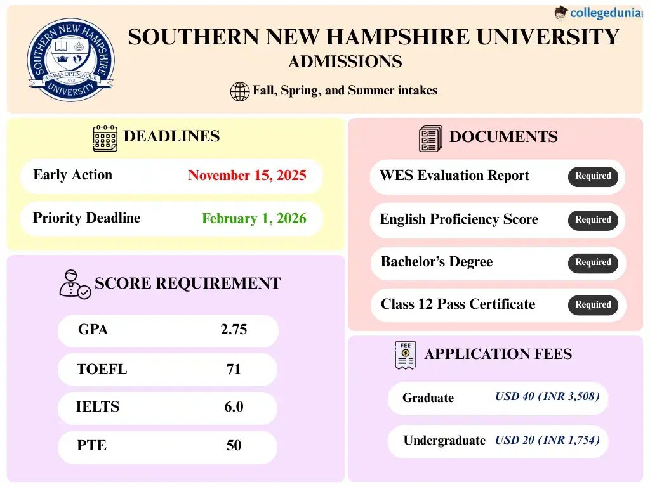Click the Undergraduate fee USD 20 amount
Image resolution: width=650 pixels, height=487 pixels.
click(x=547, y=440)
